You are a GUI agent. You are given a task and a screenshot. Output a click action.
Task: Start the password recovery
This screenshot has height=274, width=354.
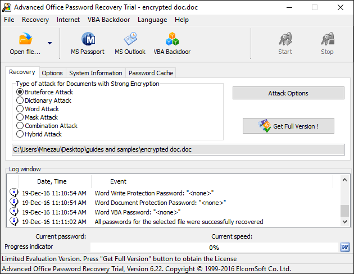point(285,44)
